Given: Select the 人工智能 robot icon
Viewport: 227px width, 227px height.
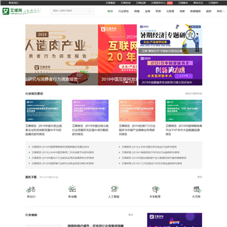Looking at the screenshot, I should 113,189.
